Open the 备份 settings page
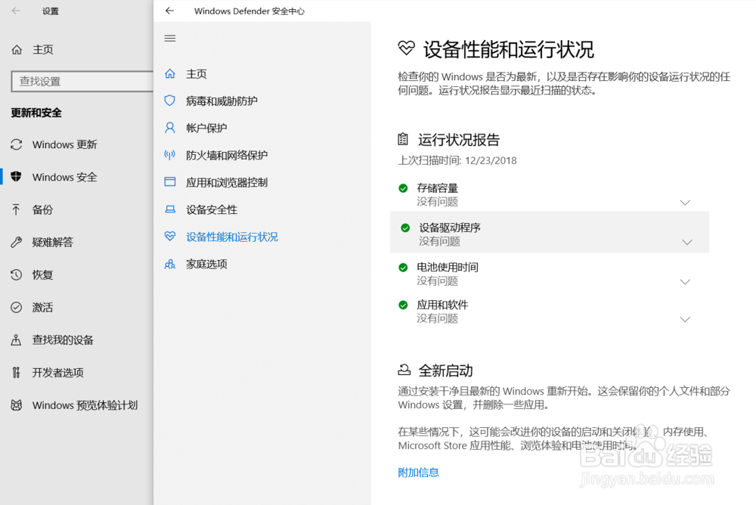Image resolution: width=756 pixels, height=505 pixels. pos(42,210)
